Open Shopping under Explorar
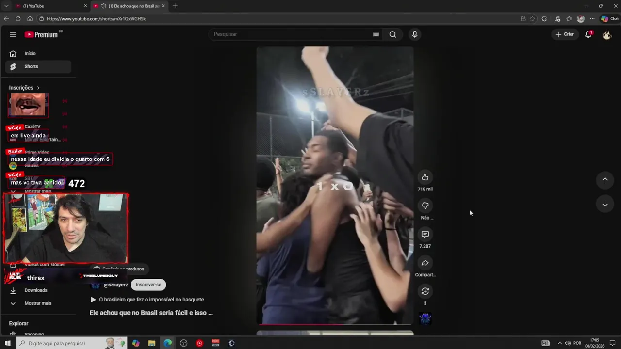The width and height of the screenshot is (621, 349). pos(34,334)
